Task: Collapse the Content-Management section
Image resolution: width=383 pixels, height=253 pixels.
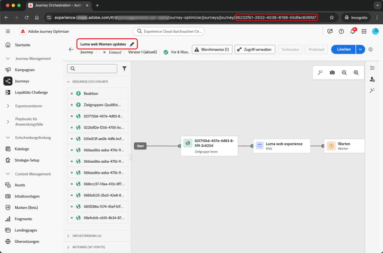Action: click(8, 174)
